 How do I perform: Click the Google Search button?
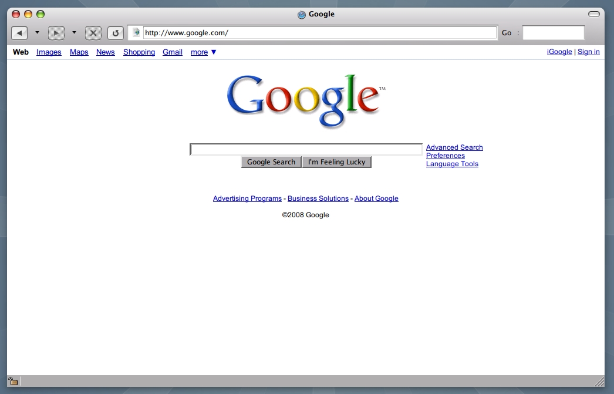click(x=271, y=161)
